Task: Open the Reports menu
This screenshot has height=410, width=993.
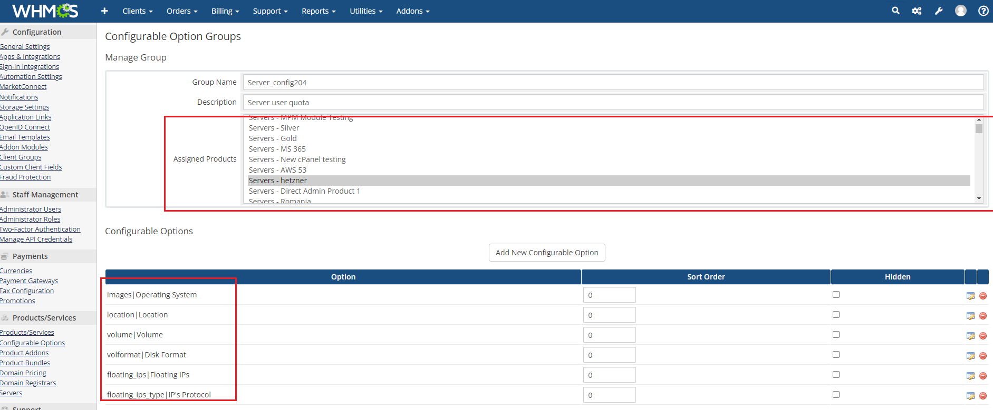Action: 319,11
